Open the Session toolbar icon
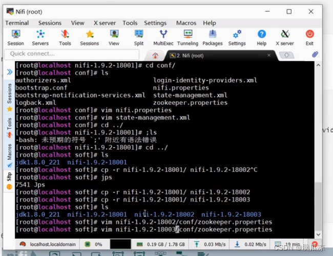Image resolution: width=333 pixels, height=256 pixels. click(x=16, y=38)
